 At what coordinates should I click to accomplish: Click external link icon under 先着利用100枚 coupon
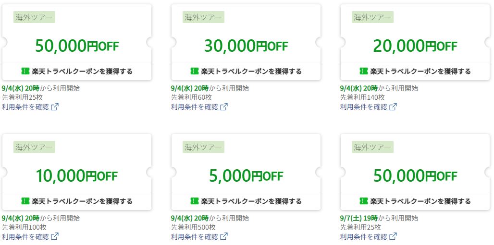coord(55,236)
